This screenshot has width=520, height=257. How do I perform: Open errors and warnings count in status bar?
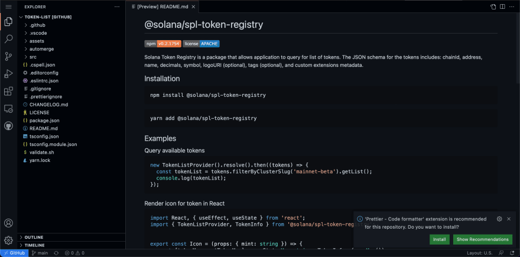[x=74, y=253]
